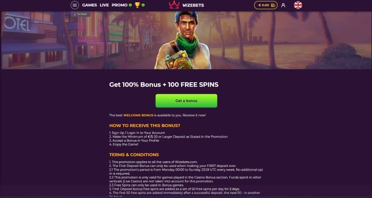Open the hamburger menu icon

[x=75, y=5]
